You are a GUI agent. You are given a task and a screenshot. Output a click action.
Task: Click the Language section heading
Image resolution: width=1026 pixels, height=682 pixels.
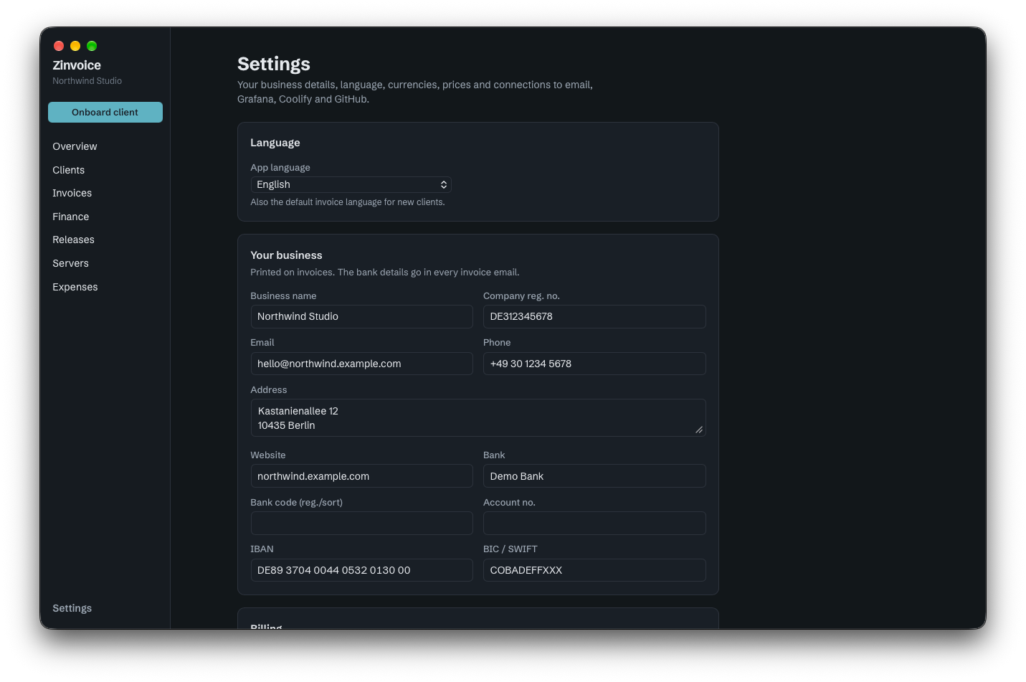pos(275,143)
